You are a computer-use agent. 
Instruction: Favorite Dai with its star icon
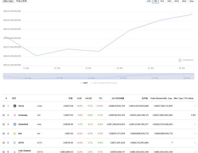[x=3, y=133]
